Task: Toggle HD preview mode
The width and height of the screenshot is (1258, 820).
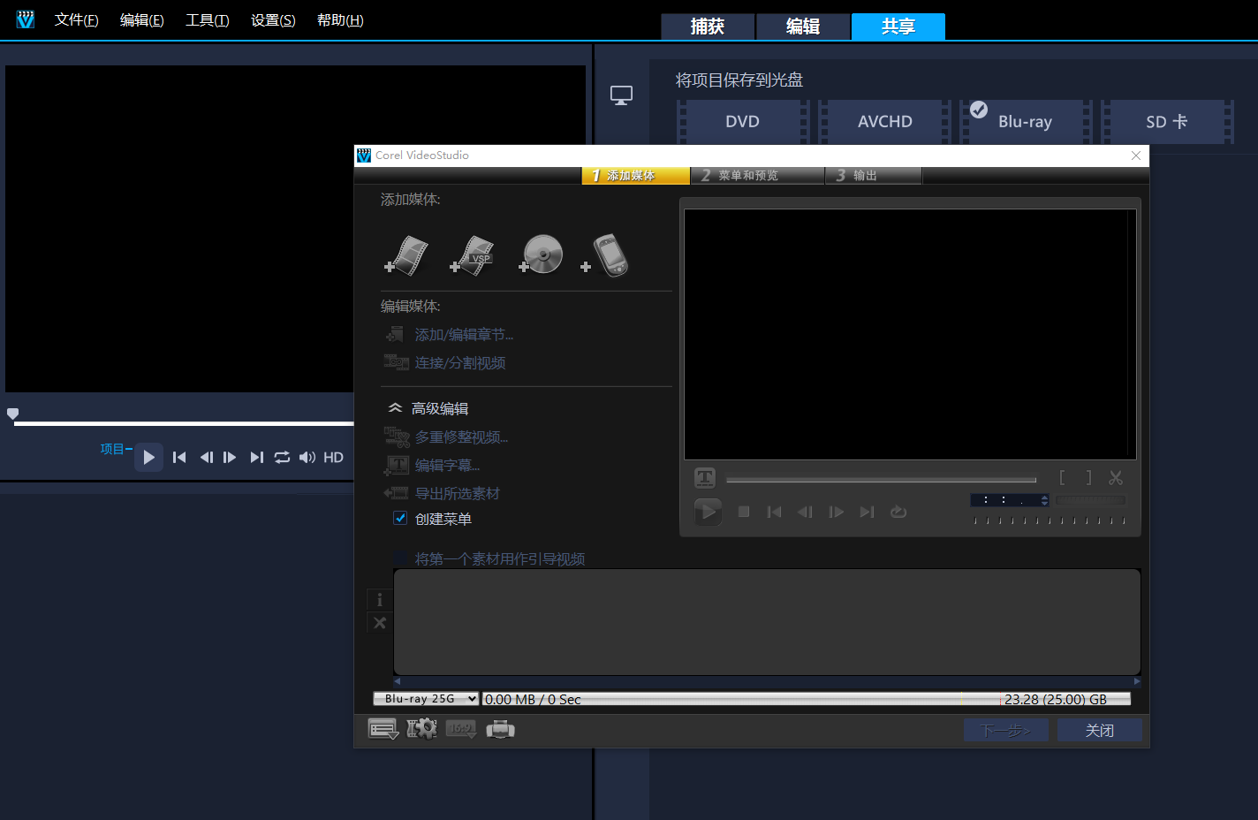Action: 333,457
